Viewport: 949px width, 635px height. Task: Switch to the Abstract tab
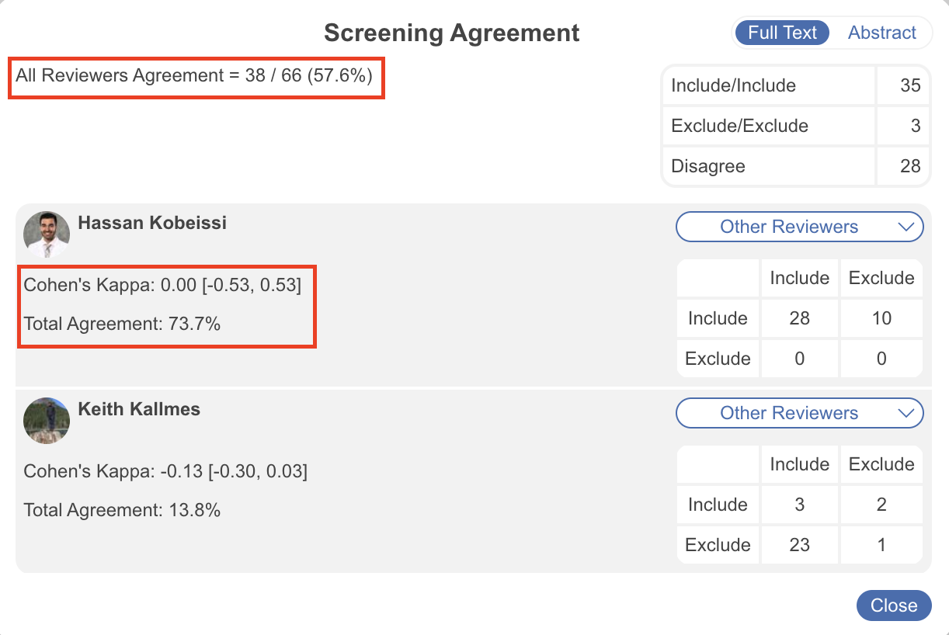pyautogui.click(x=881, y=33)
